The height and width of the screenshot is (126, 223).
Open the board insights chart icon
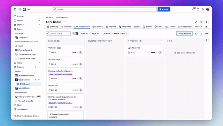pyautogui.click(x=196, y=34)
